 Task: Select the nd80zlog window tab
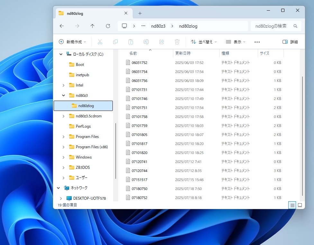click(x=94, y=14)
